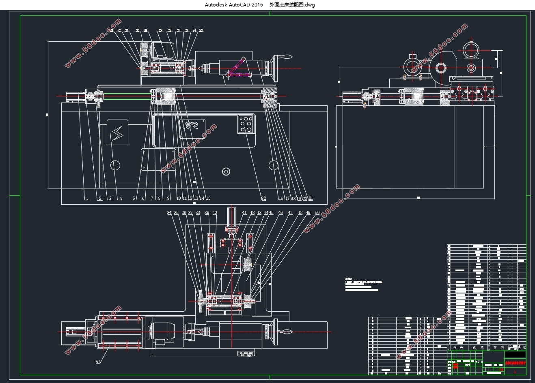Click the 外圆磨床装配图.dwg title text
Screen dimensions: 535x383
[292, 5]
